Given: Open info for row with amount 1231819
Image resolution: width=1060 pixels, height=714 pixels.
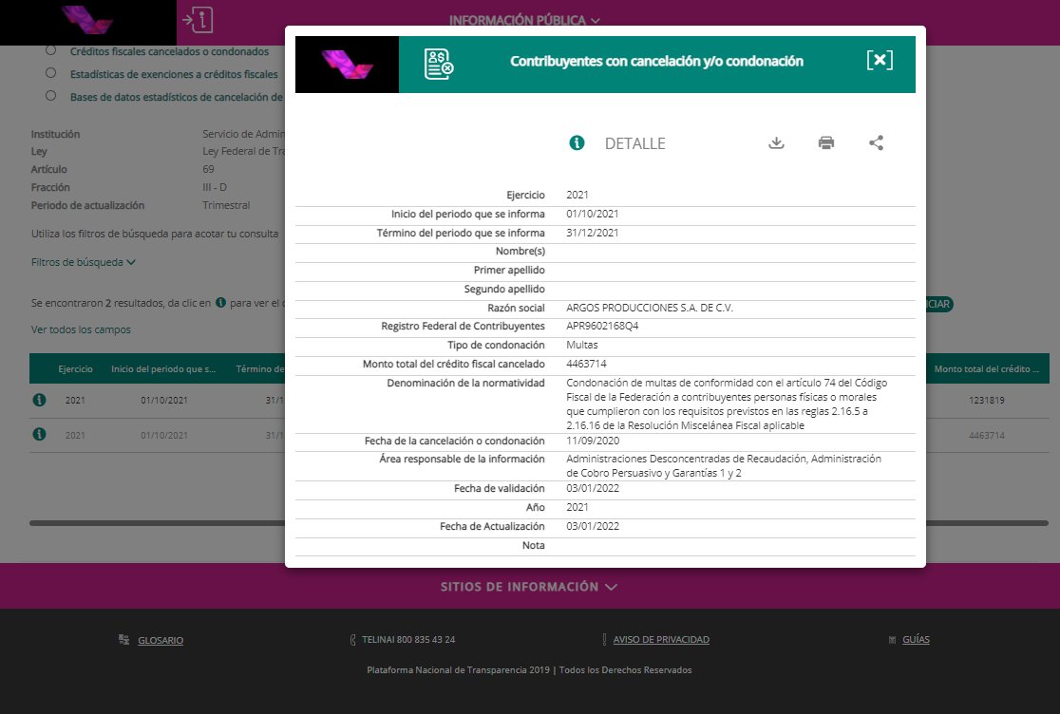Looking at the screenshot, I should 39,400.
